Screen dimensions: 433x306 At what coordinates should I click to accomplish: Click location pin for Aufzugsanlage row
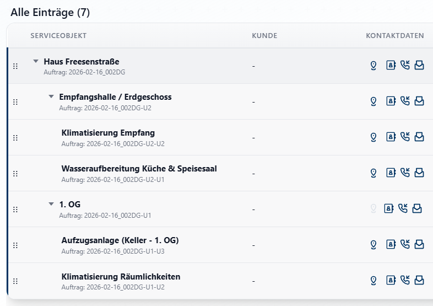(x=373, y=244)
